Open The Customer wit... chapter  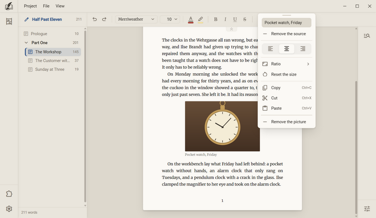point(53,61)
